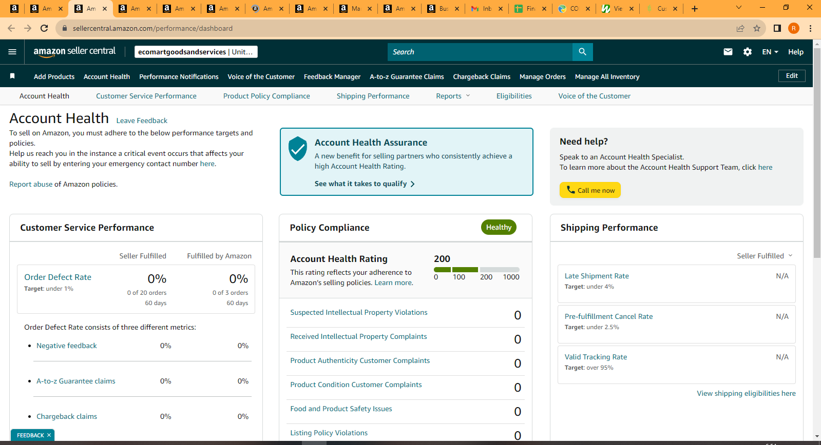This screenshot has width=821, height=445.
Task: Switch to the Google Sheets Fin tab
Action: point(531,9)
